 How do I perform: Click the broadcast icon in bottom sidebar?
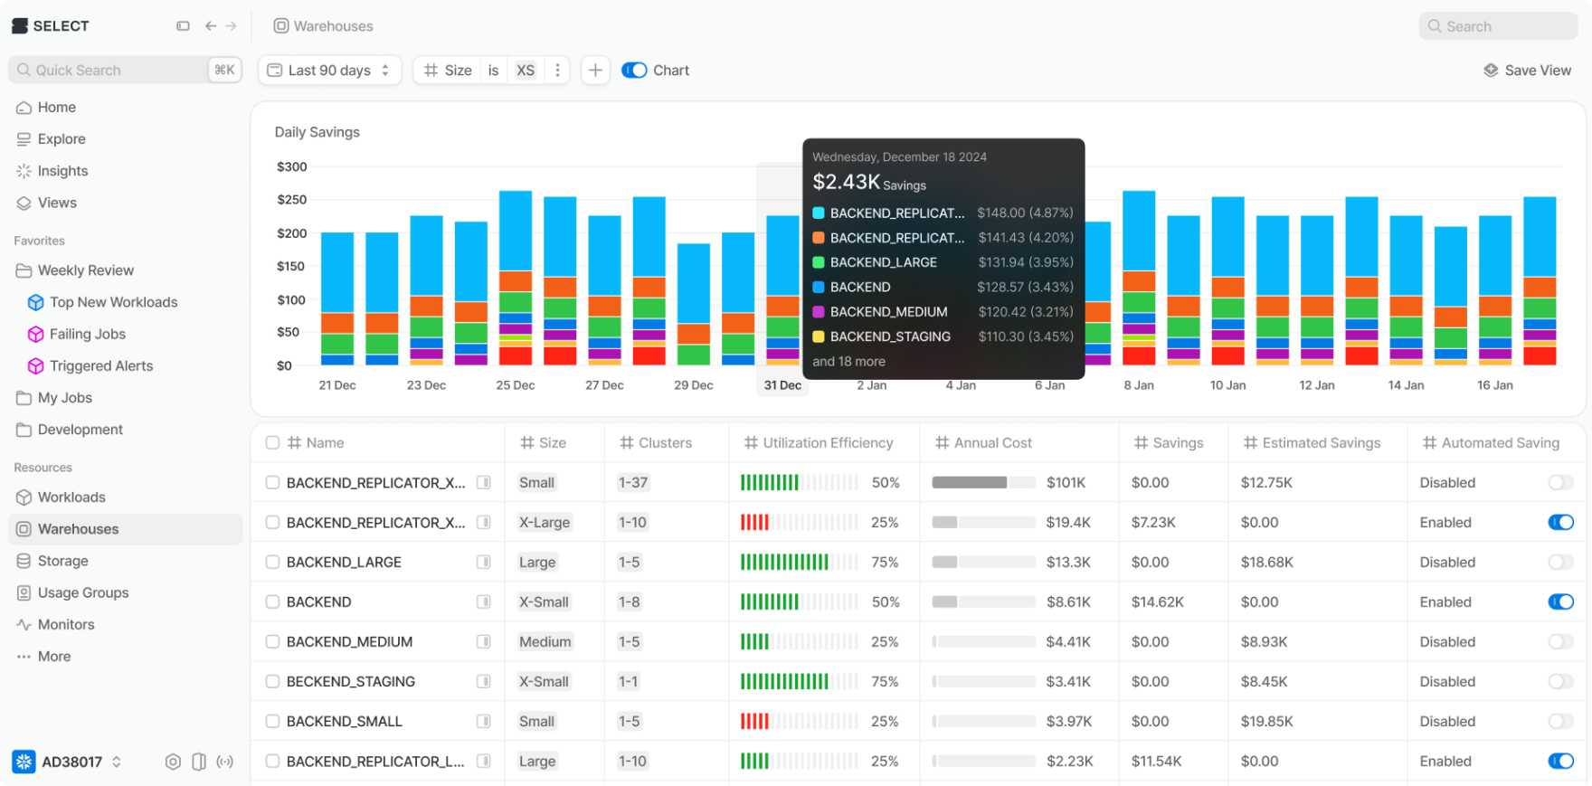pyautogui.click(x=225, y=762)
